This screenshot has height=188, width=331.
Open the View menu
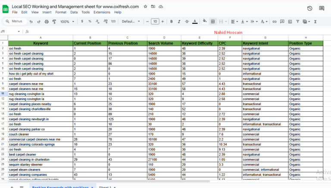35,12
